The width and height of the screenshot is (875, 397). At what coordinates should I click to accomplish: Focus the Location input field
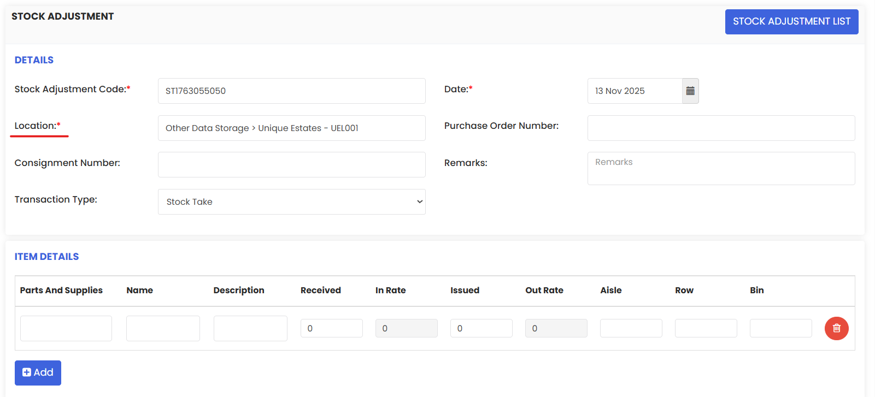292,128
